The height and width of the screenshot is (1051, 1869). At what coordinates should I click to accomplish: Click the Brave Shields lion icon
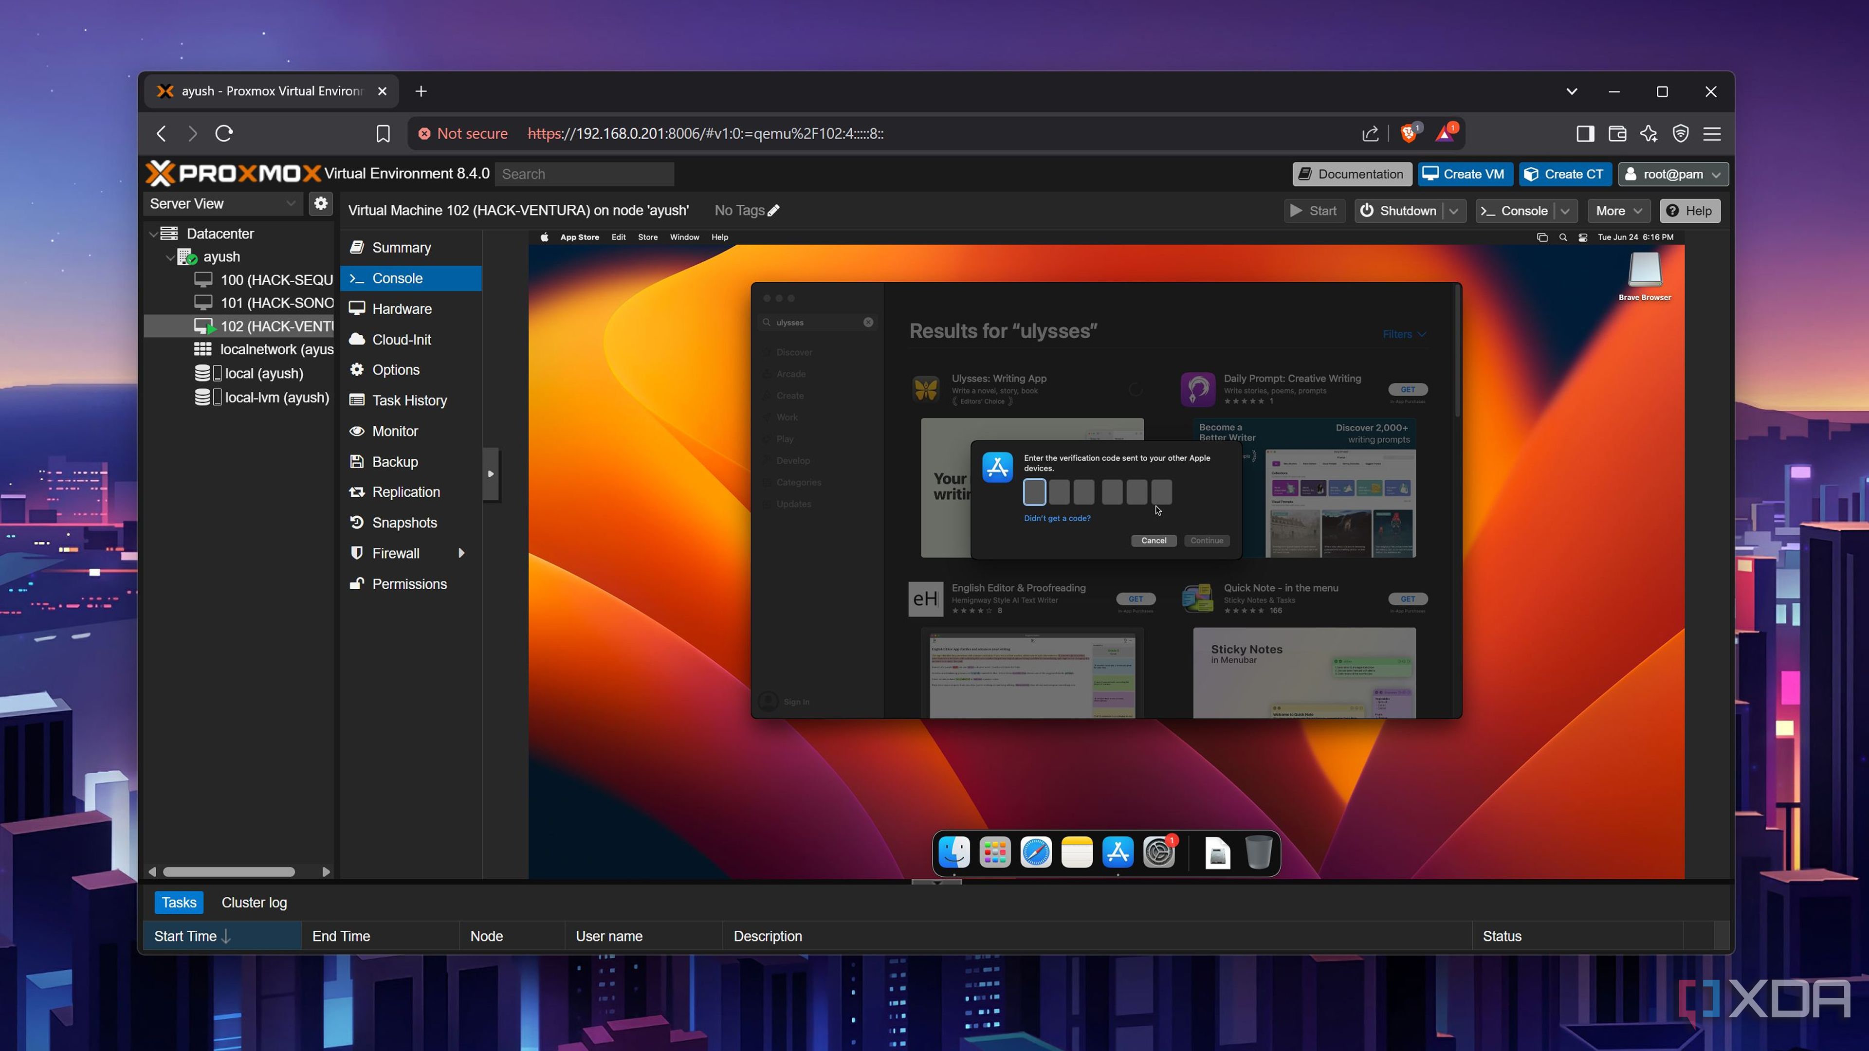click(1408, 133)
